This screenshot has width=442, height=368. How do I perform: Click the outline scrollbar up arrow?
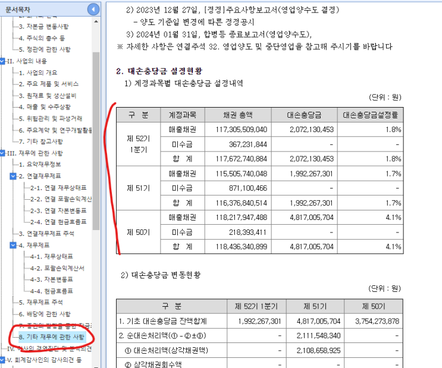click(x=96, y=21)
